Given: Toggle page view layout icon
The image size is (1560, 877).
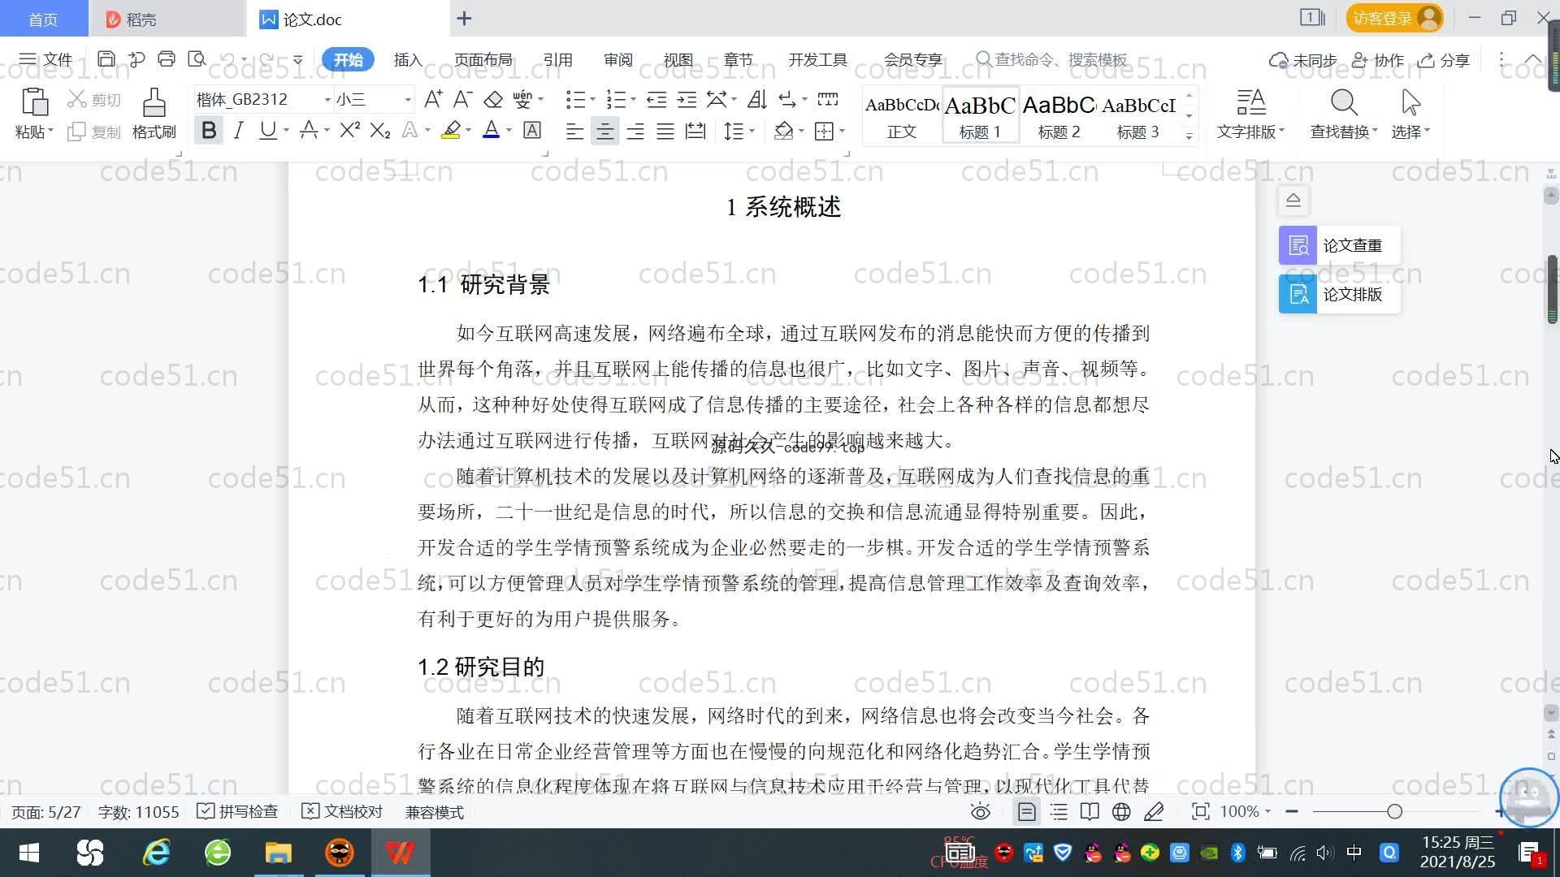Looking at the screenshot, I should [x=1027, y=811].
